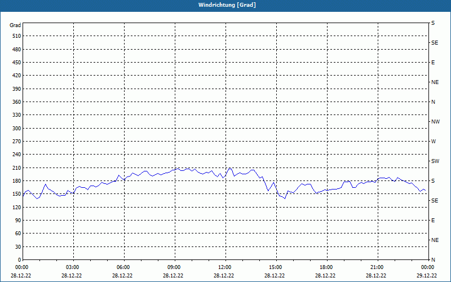Click the 15:00 time label
Viewport: 451px width, 282px height.
(x=275, y=267)
